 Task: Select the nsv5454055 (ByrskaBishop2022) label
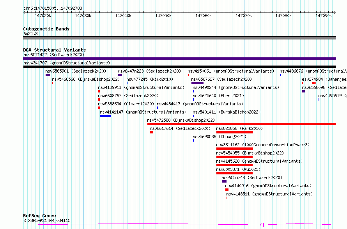[250, 153]
